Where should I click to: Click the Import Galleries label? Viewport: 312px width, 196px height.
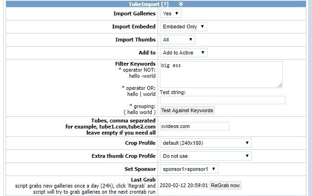pos(134,14)
